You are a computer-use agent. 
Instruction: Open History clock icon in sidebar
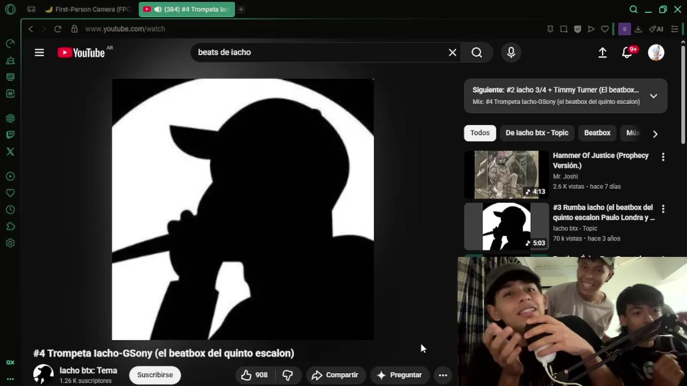pyautogui.click(x=10, y=210)
